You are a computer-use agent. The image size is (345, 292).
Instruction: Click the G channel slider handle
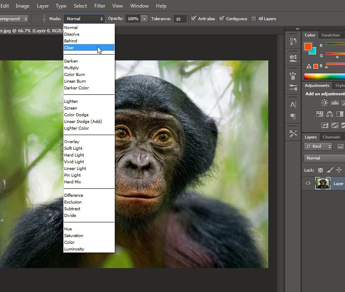[337, 57]
